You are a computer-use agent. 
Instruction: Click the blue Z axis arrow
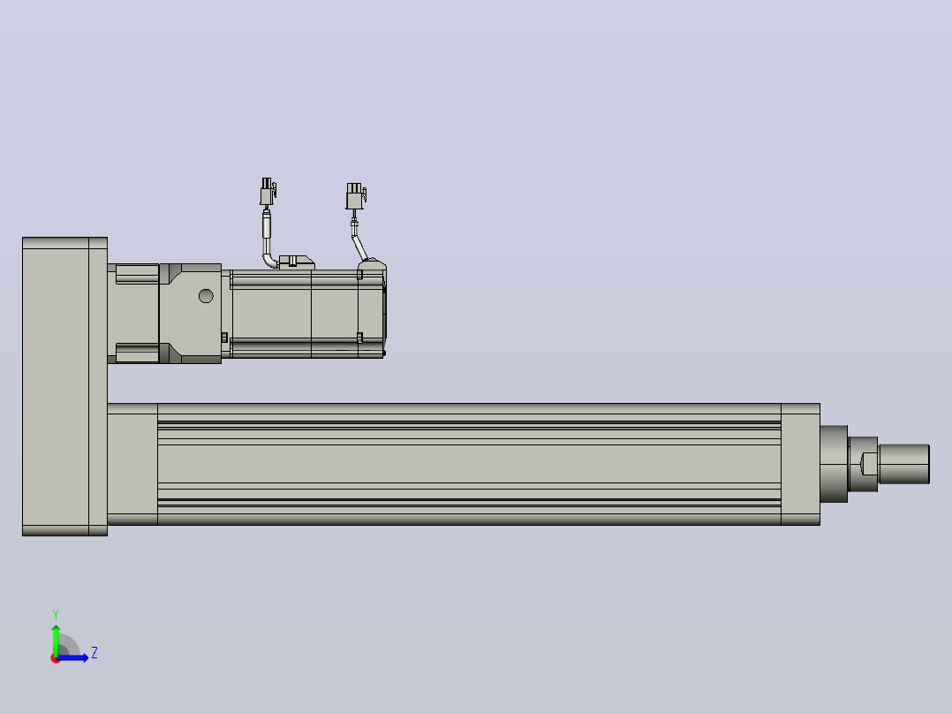click(73, 658)
